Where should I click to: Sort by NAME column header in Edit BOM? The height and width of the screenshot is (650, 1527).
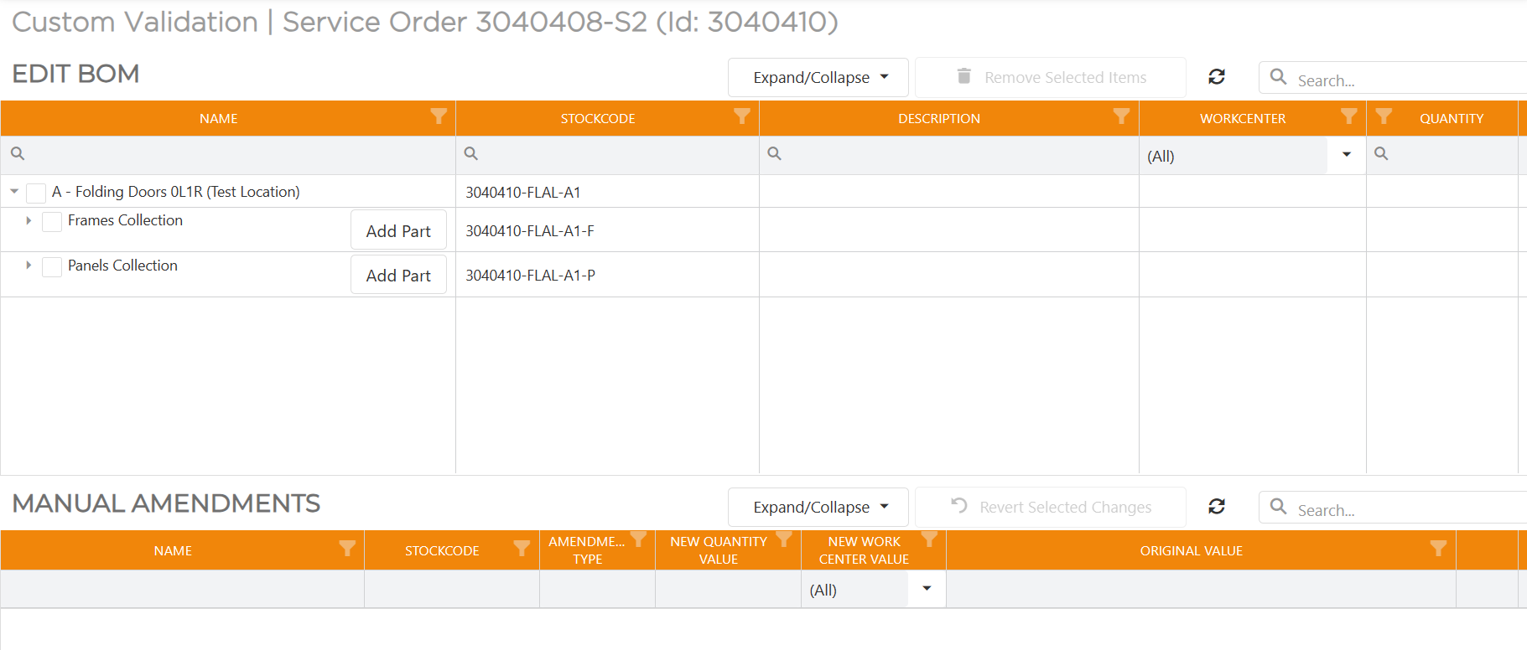pyautogui.click(x=219, y=119)
